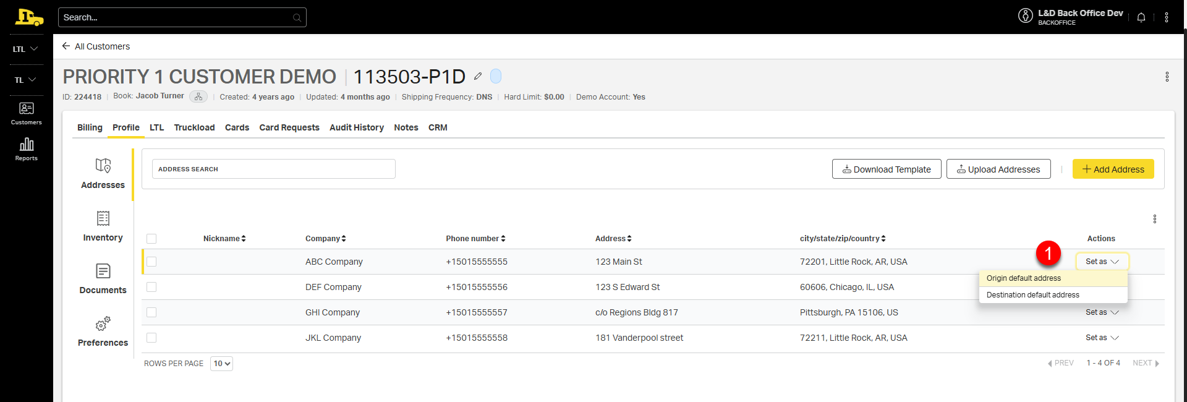This screenshot has height=402, width=1187.
Task: Open Set as dropdown for JKL Company
Action: [x=1102, y=338]
